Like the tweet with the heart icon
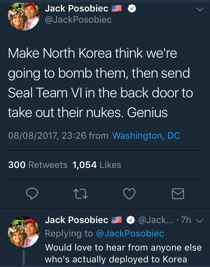 (129, 194)
